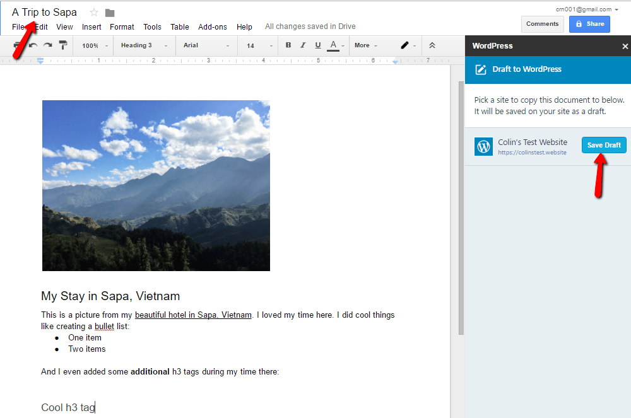Collapse the toolbar with double chevron icon
The width and height of the screenshot is (631, 418).
(432, 45)
